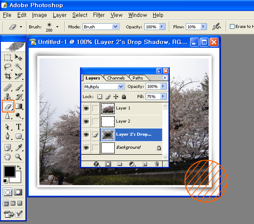Open the Fill slider arrow
Image resolution: width=254 pixels, height=224 pixels.
(163, 96)
